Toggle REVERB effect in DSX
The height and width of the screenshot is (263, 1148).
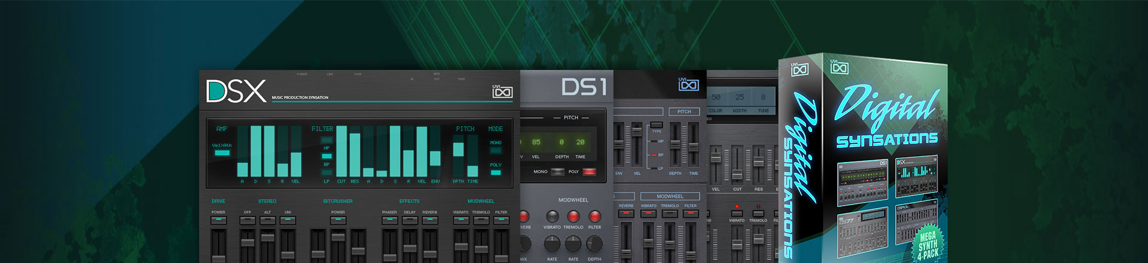click(430, 220)
